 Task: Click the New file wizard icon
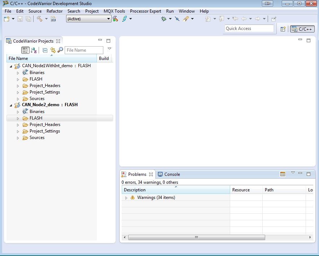tap(7, 19)
